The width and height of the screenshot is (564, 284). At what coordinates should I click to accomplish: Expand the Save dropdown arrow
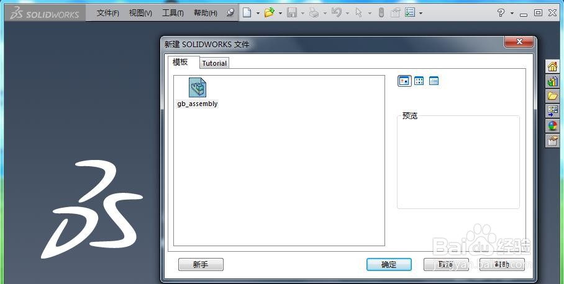tap(302, 14)
